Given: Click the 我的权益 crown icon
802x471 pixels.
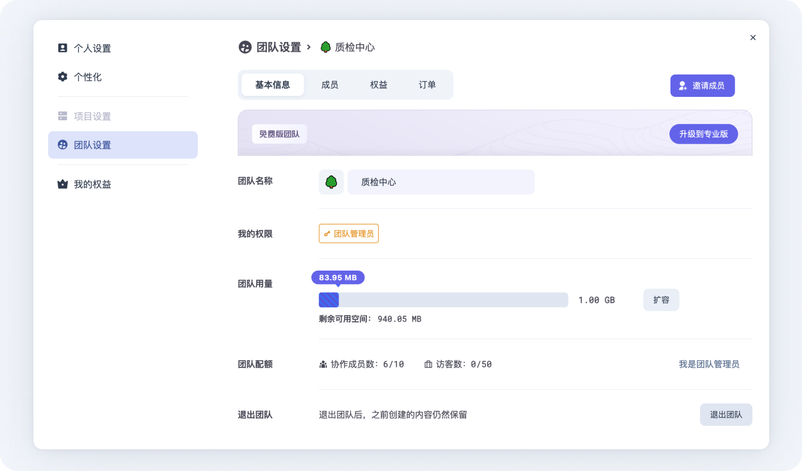Looking at the screenshot, I should (62, 184).
